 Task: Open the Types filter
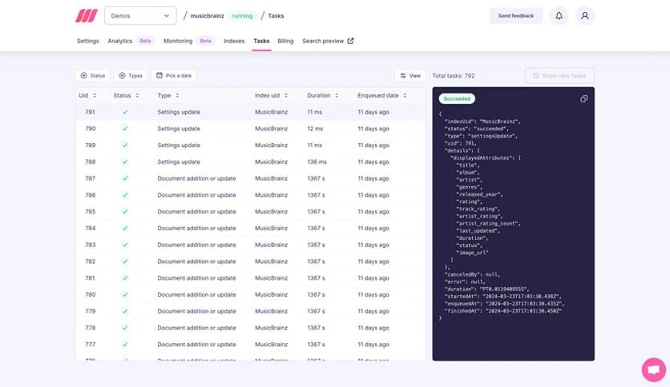pyautogui.click(x=131, y=76)
